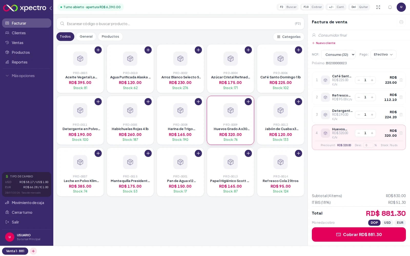The width and height of the screenshot is (410, 256).
Task: Click the Nuevo cliente link
Action: pos(324,43)
